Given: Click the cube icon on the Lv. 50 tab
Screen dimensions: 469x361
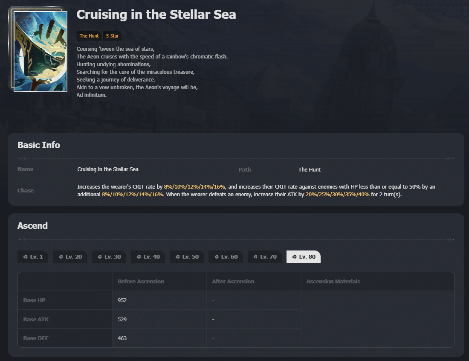Looking at the screenshot, I should [178, 257].
